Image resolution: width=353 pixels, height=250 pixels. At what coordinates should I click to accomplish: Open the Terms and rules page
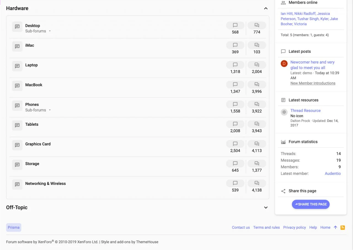click(266, 227)
